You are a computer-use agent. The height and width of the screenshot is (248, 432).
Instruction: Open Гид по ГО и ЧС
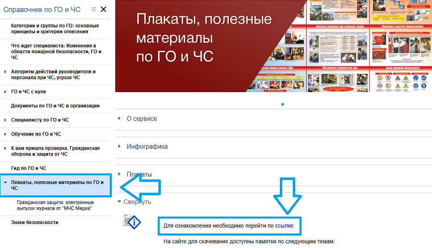pos(29,168)
